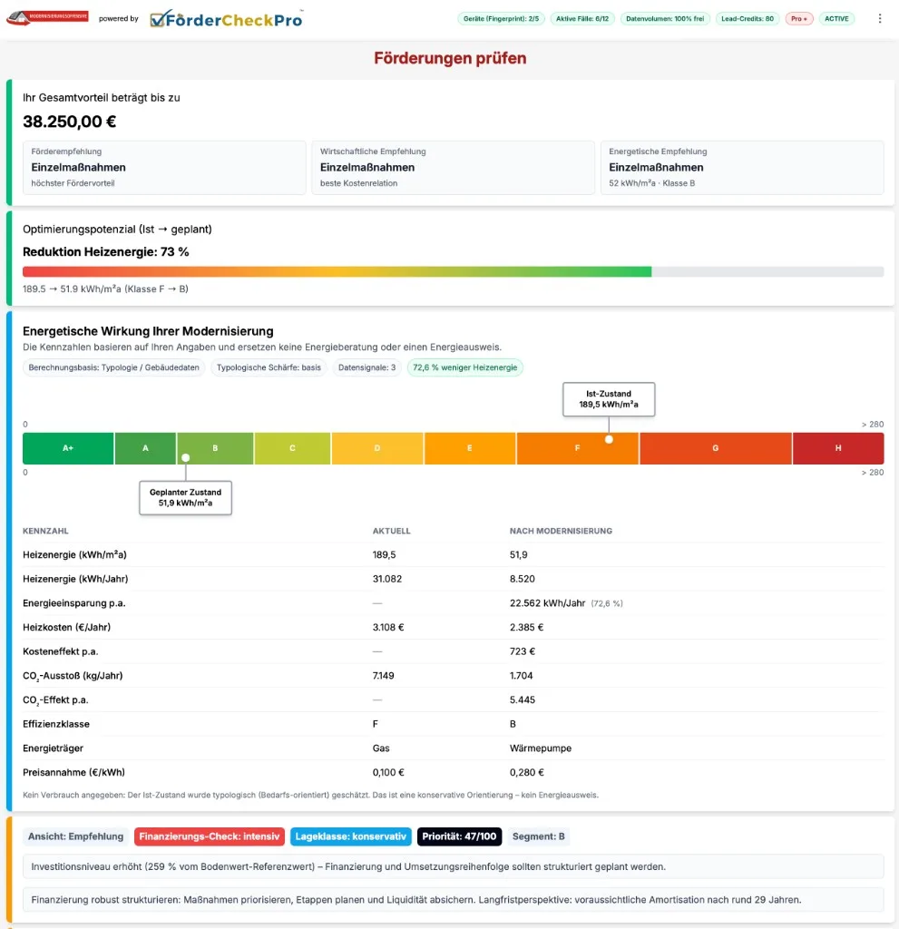This screenshot has height=929, width=899.
Task: Select the A+ efficiency class segment
Action: [x=68, y=448]
